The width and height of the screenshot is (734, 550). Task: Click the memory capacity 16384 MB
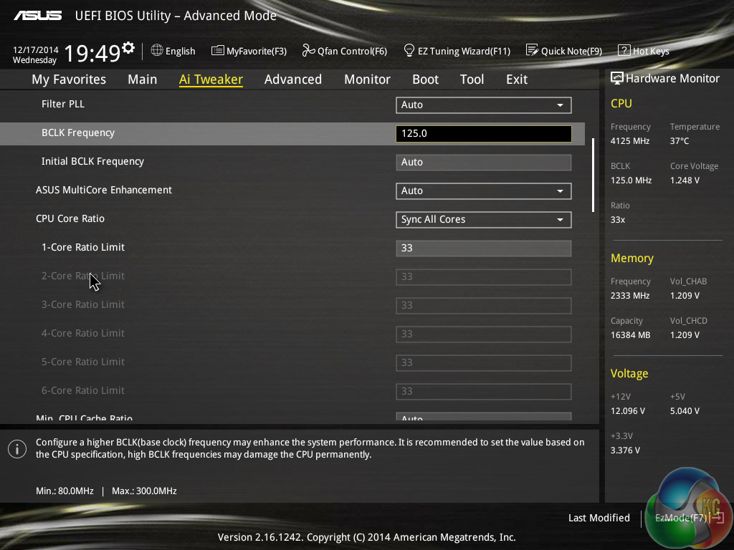(x=630, y=335)
